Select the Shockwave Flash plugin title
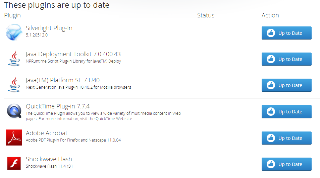This screenshot has width=320, height=178. (x=49, y=159)
